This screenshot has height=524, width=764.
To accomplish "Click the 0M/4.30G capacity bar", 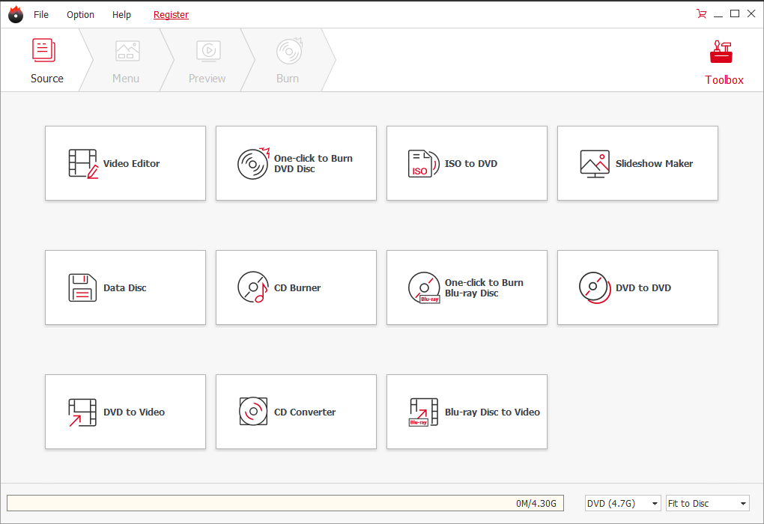I will point(285,503).
